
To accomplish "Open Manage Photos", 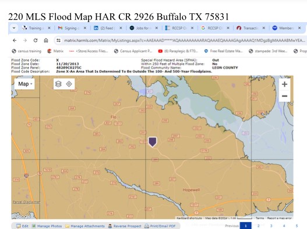I will coord(47,226).
